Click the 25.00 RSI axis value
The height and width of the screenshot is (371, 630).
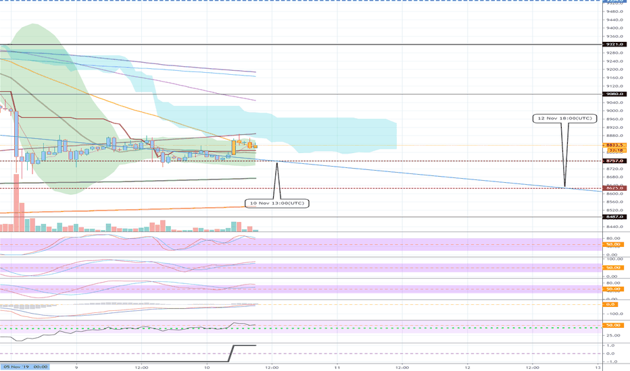612,335
